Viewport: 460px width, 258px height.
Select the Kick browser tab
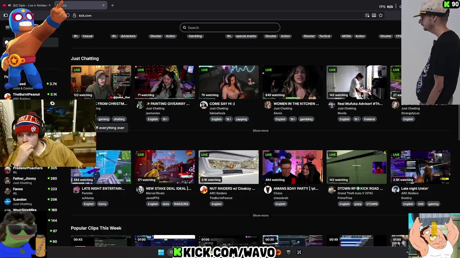coord(81,5)
